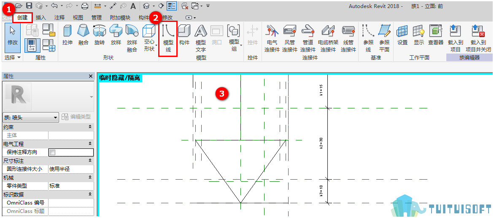Select the 拉伸 extrusion tool
The image size is (494, 218).
(67, 35)
